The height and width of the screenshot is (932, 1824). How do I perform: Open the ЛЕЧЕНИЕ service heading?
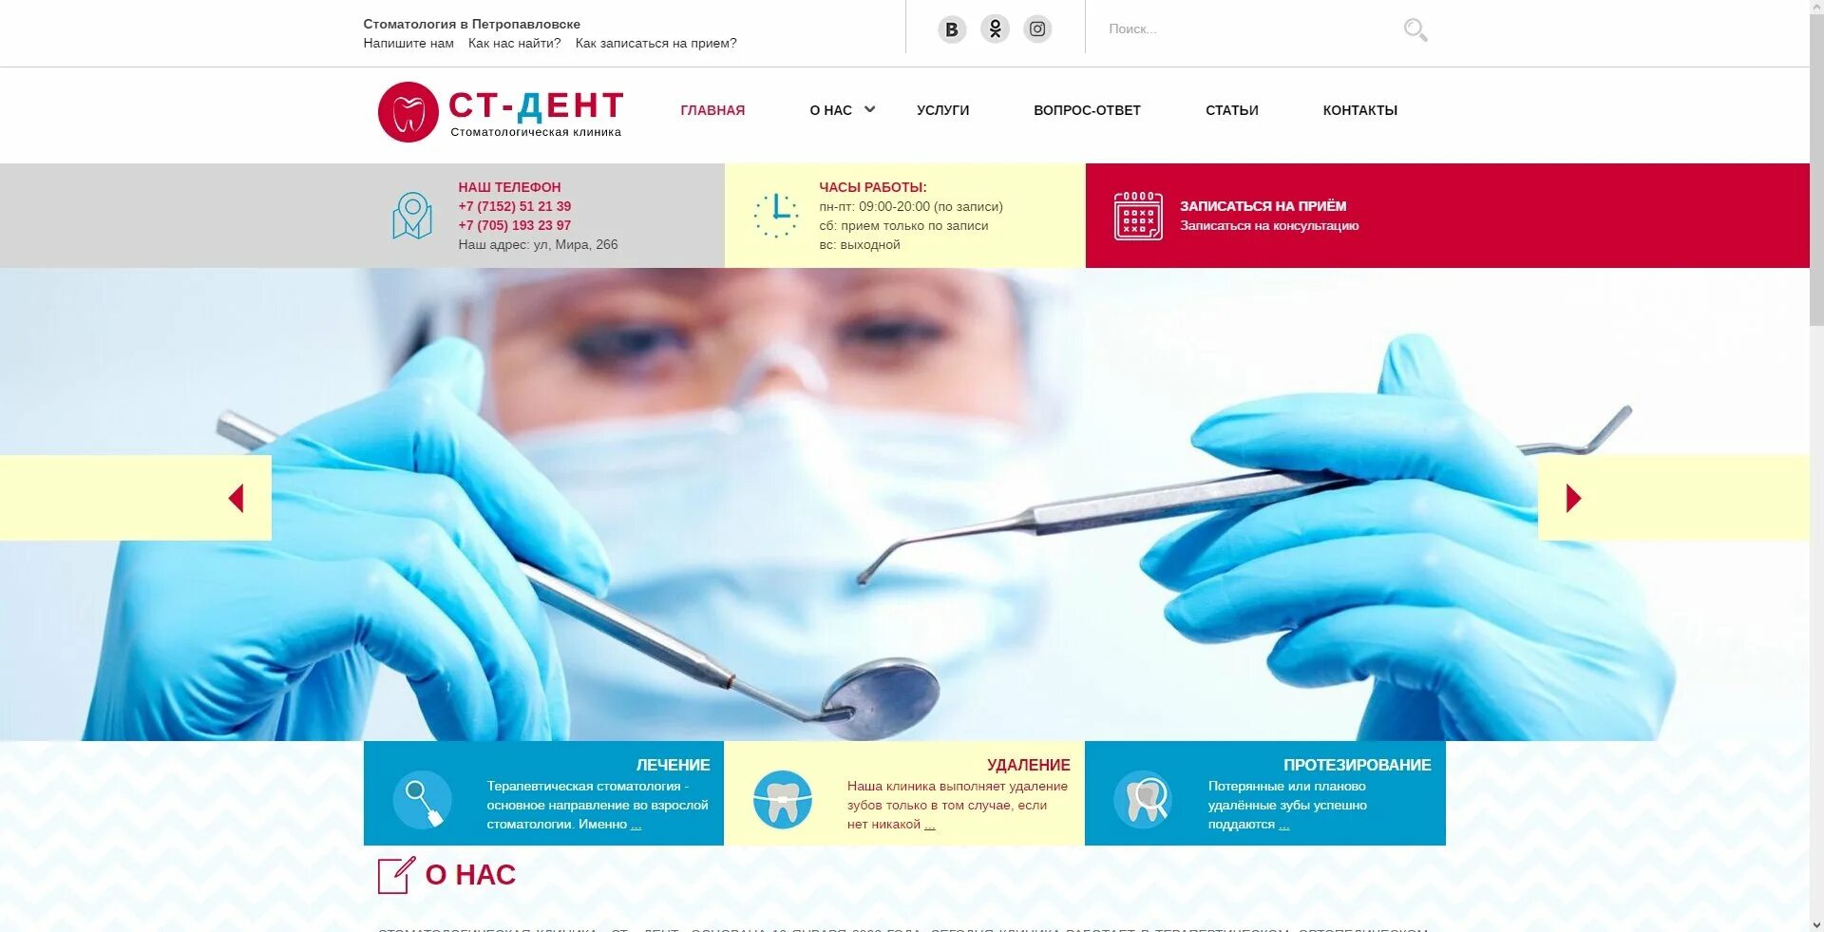tap(673, 765)
